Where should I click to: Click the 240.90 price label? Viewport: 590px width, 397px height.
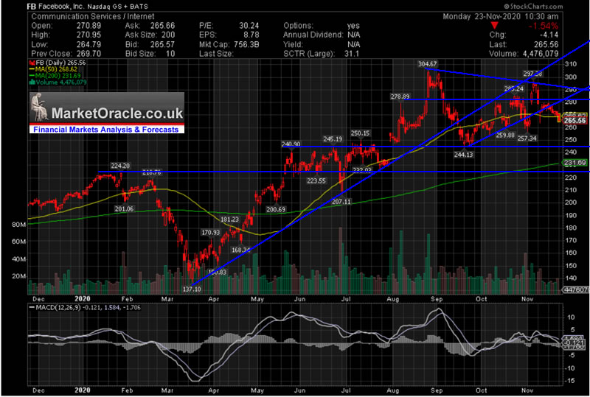point(291,144)
